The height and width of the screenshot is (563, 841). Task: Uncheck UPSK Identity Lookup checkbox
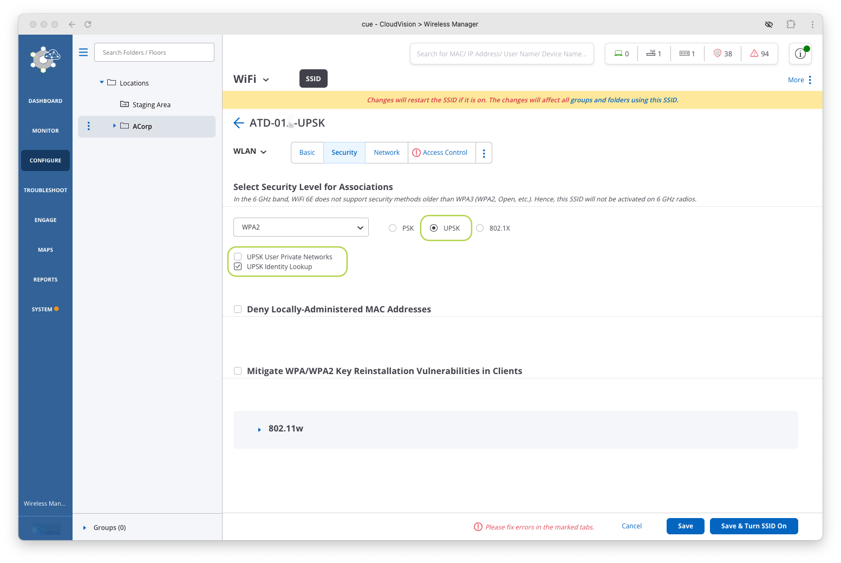(x=238, y=266)
